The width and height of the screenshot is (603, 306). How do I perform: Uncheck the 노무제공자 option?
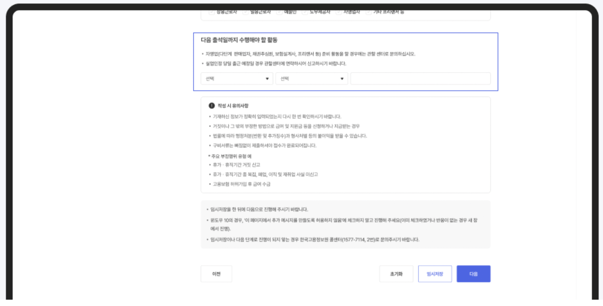point(304,12)
